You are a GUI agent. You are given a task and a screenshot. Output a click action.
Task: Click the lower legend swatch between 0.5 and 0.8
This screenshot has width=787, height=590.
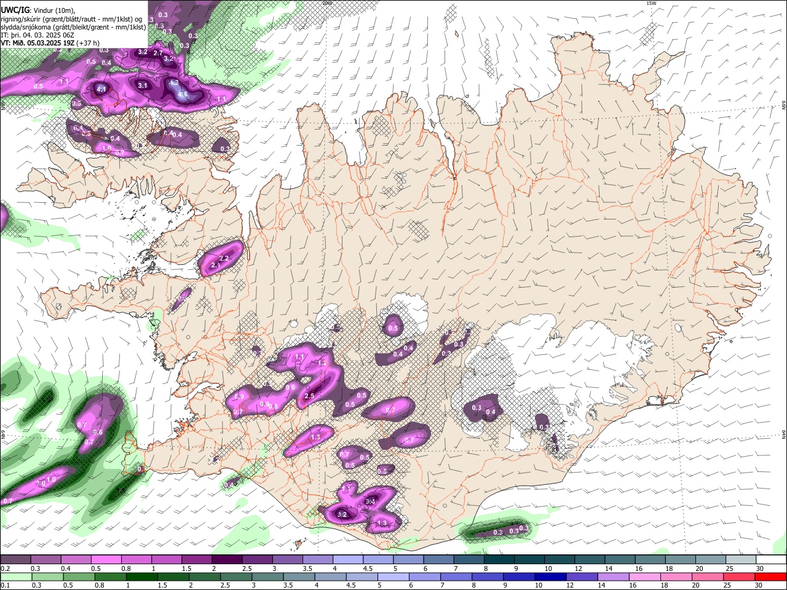79,576
